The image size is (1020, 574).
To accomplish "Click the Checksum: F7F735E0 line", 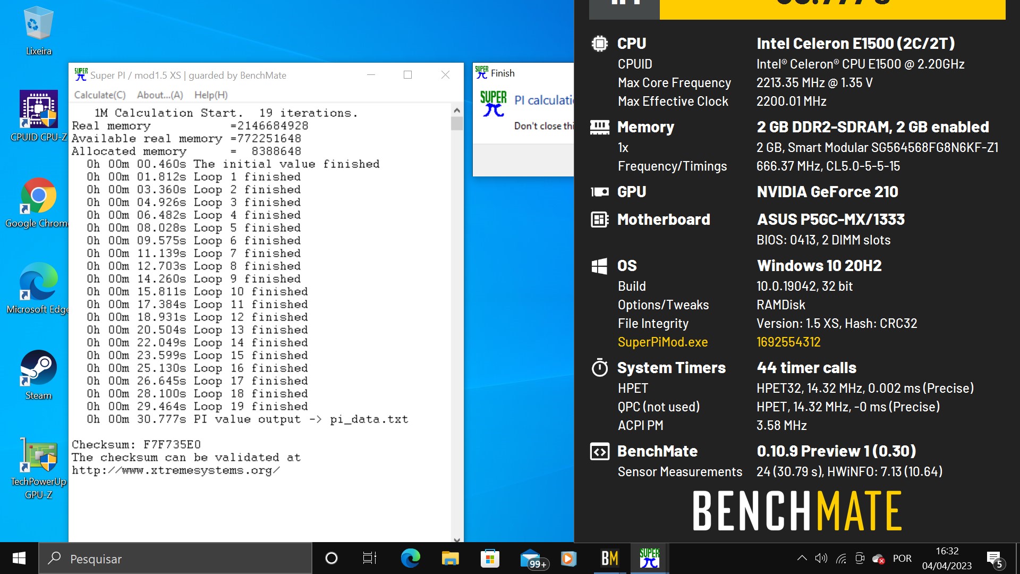I will pos(136,444).
